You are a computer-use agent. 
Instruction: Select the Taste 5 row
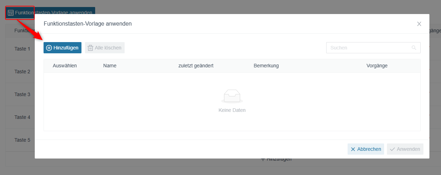click(x=22, y=140)
